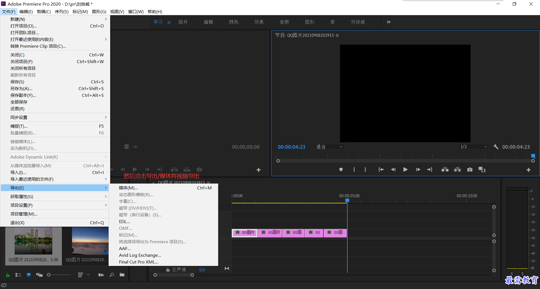The width and height of the screenshot is (540, 289).
Task: Open Program monitor wrench settings
Action: click(x=496, y=147)
